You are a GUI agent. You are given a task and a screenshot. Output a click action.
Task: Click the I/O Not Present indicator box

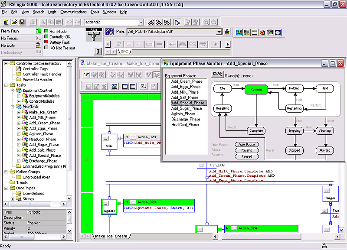46,48
